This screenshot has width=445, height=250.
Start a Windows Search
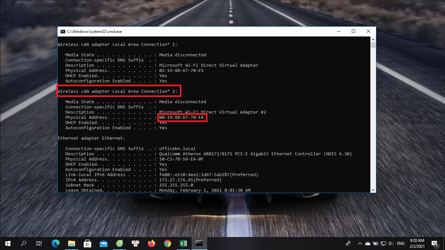click(23, 243)
